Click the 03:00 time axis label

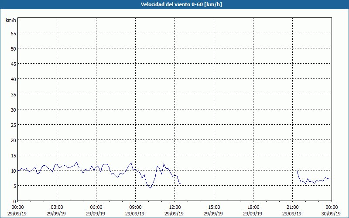(57, 208)
